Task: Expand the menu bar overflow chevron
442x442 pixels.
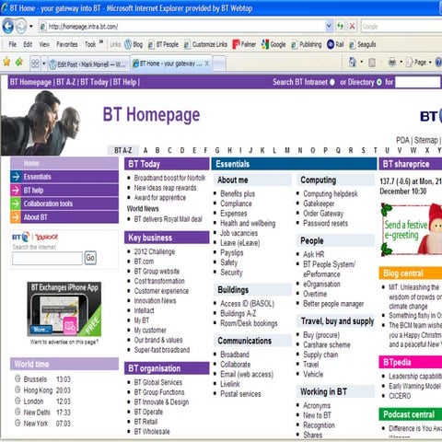Action: coord(101,42)
